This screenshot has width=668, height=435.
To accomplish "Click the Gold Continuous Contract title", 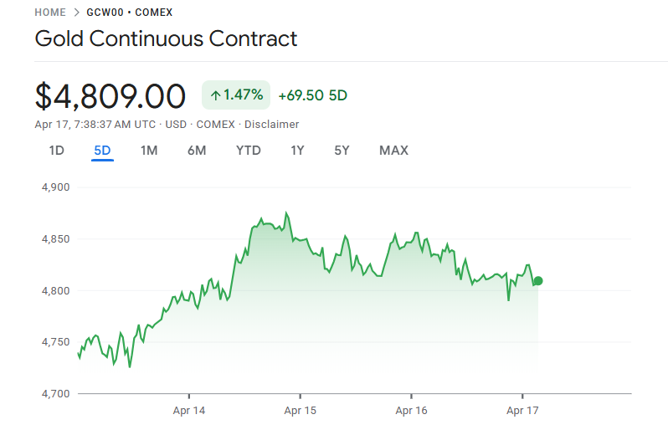I will tap(166, 38).
